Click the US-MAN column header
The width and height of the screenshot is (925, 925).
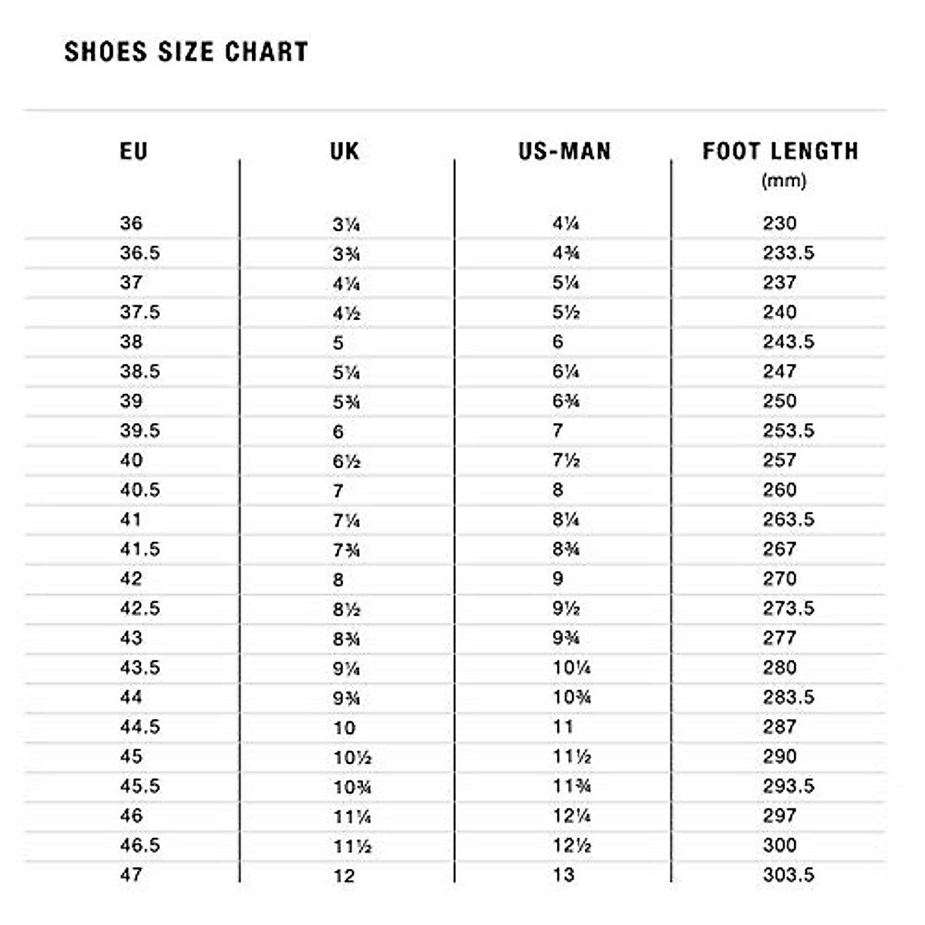click(564, 151)
